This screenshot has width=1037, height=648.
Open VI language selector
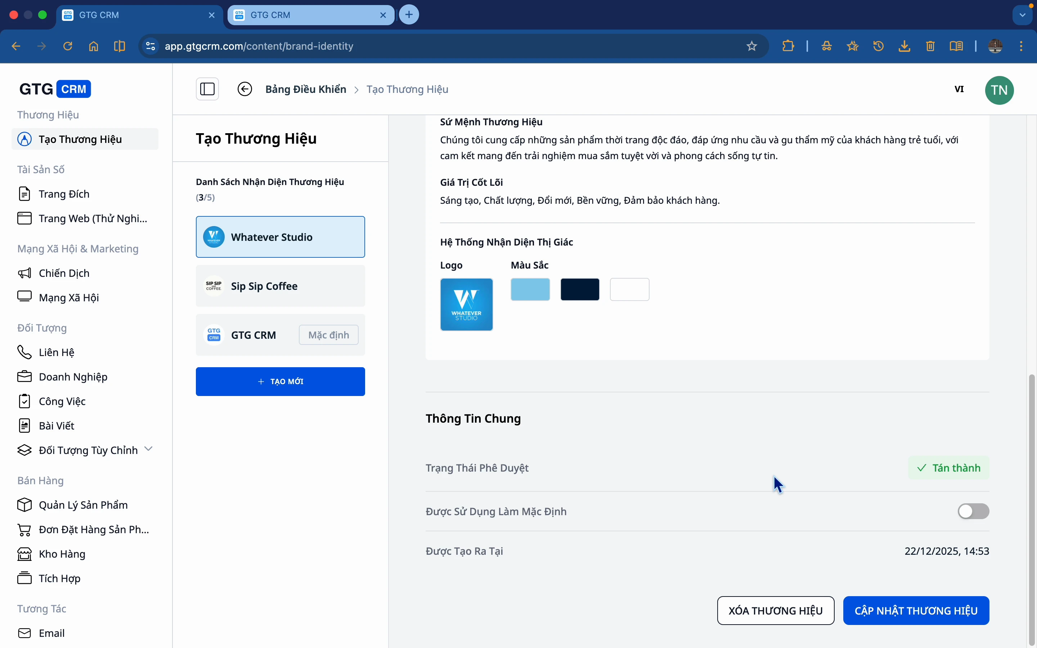(959, 89)
